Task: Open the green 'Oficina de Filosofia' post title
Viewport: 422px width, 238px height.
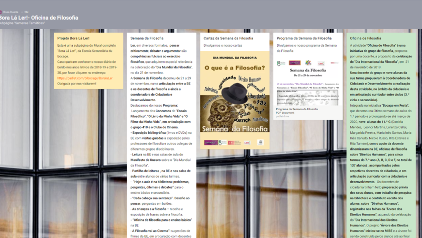Action: pos(365,38)
